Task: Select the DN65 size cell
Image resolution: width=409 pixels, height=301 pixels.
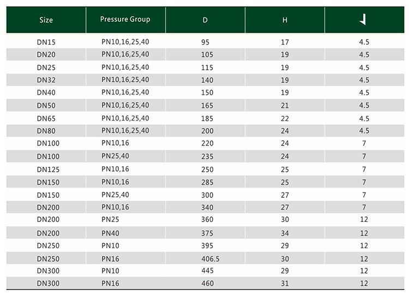Action: [x=46, y=118]
